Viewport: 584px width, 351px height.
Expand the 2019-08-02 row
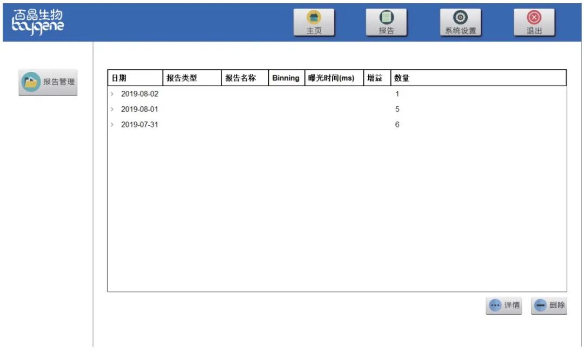(x=112, y=94)
